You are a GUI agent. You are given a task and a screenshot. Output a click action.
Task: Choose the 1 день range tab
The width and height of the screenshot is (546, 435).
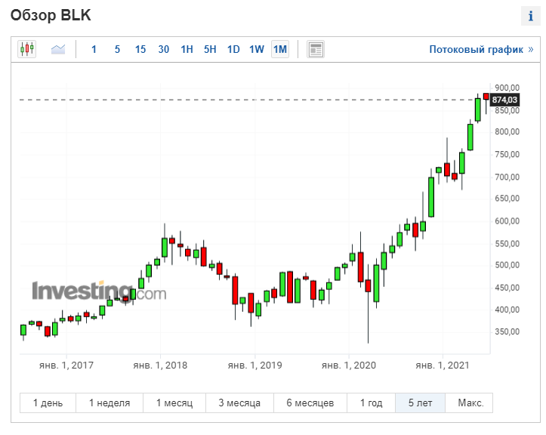(x=48, y=403)
